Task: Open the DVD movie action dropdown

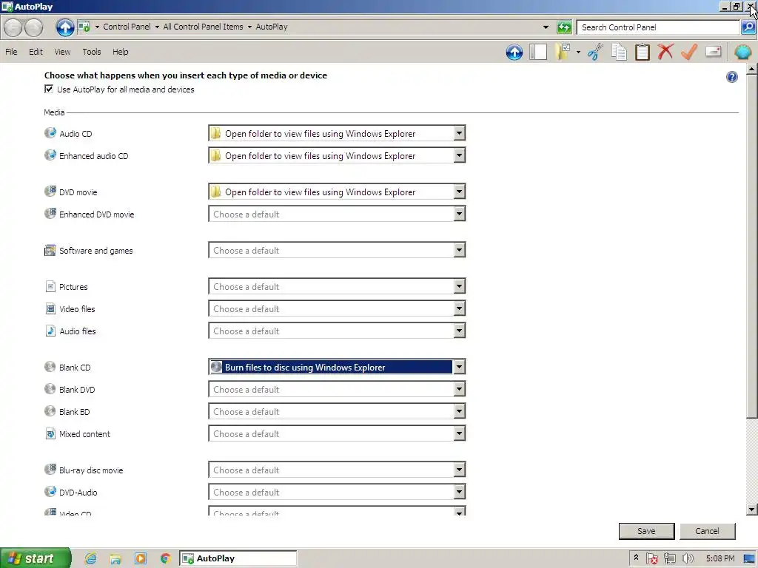Action: coord(337,192)
